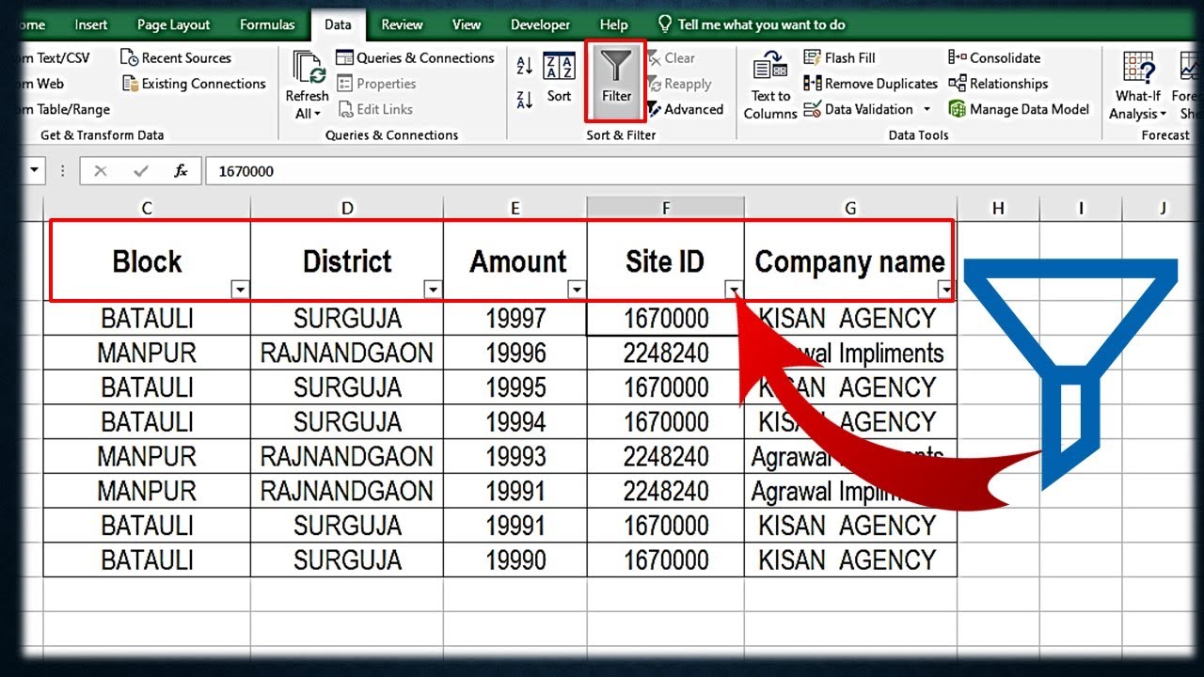This screenshot has height=677, width=1204.
Task: Run Flash Fill
Action: [x=839, y=58]
